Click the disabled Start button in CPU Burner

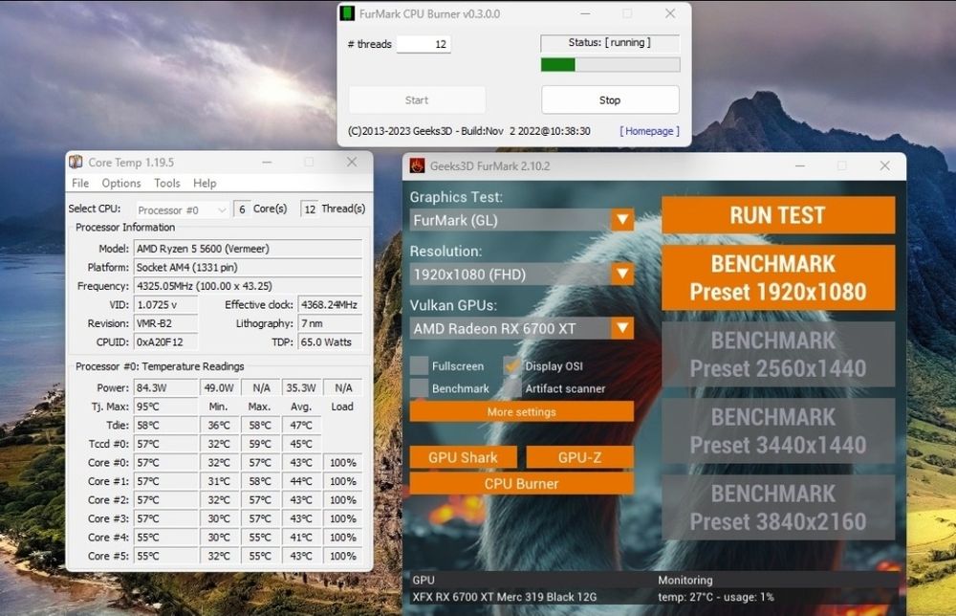tap(417, 100)
